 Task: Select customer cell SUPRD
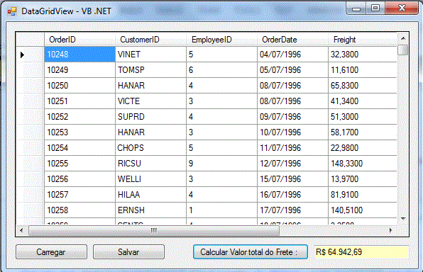click(150, 117)
